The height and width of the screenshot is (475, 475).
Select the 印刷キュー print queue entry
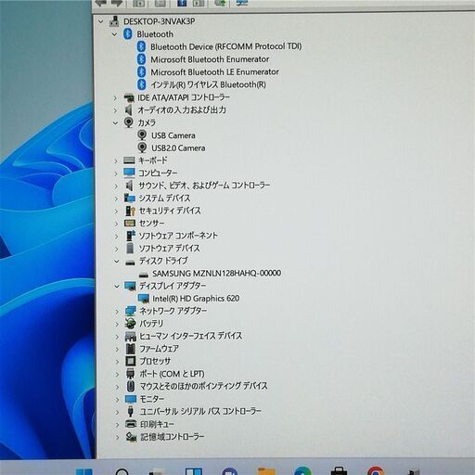157,424
